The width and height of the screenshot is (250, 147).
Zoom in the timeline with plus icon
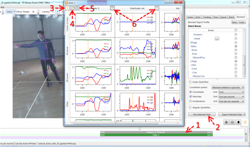pyautogui.click(x=226, y=122)
